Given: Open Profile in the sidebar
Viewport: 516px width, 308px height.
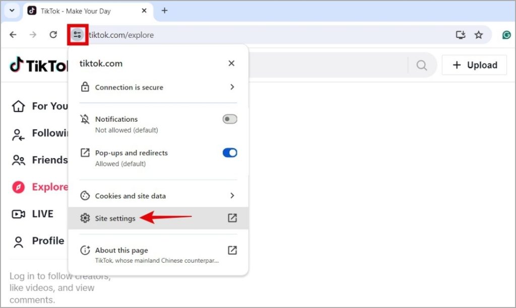Looking at the screenshot, I should (x=38, y=241).
